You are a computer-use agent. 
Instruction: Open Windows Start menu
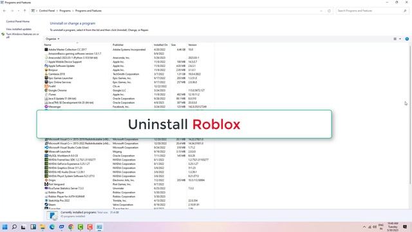[5, 227]
